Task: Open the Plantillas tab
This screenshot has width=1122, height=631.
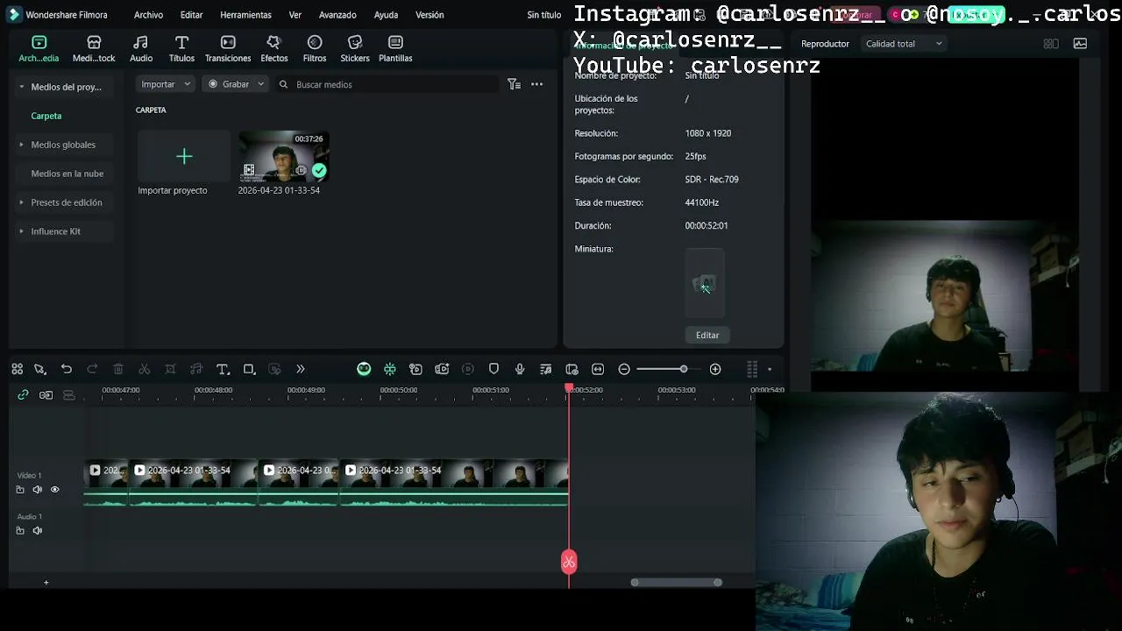Action: tap(395, 49)
